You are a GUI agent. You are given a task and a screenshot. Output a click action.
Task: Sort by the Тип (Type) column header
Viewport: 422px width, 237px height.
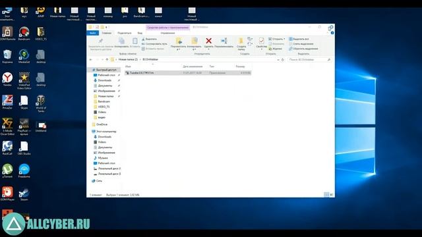pos(212,66)
